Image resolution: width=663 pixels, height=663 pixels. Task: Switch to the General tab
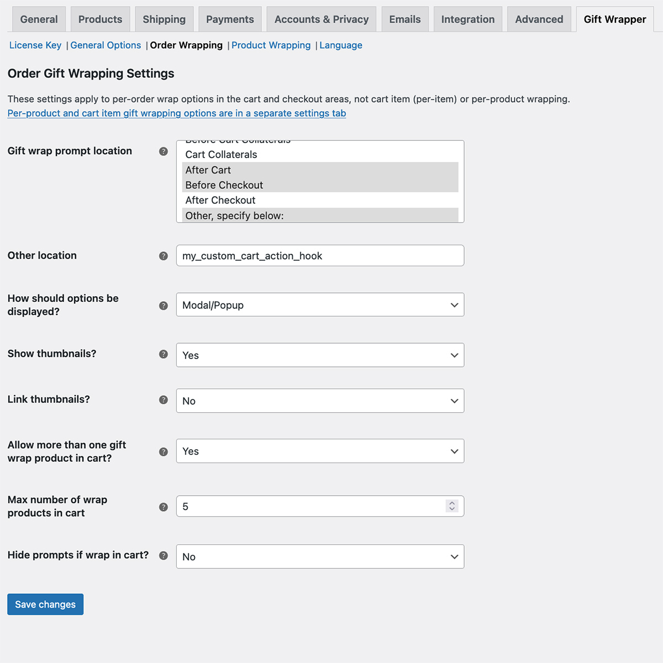coord(39,19)
